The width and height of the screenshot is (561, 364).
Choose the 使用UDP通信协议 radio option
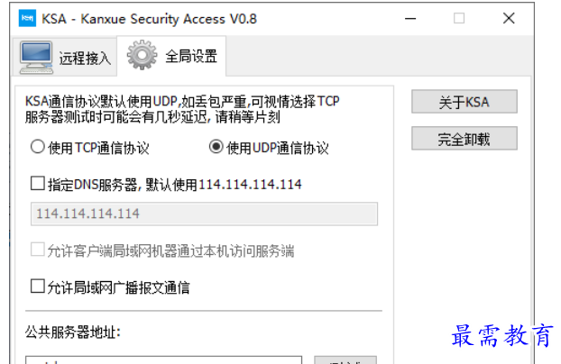(x=216, y=147)
